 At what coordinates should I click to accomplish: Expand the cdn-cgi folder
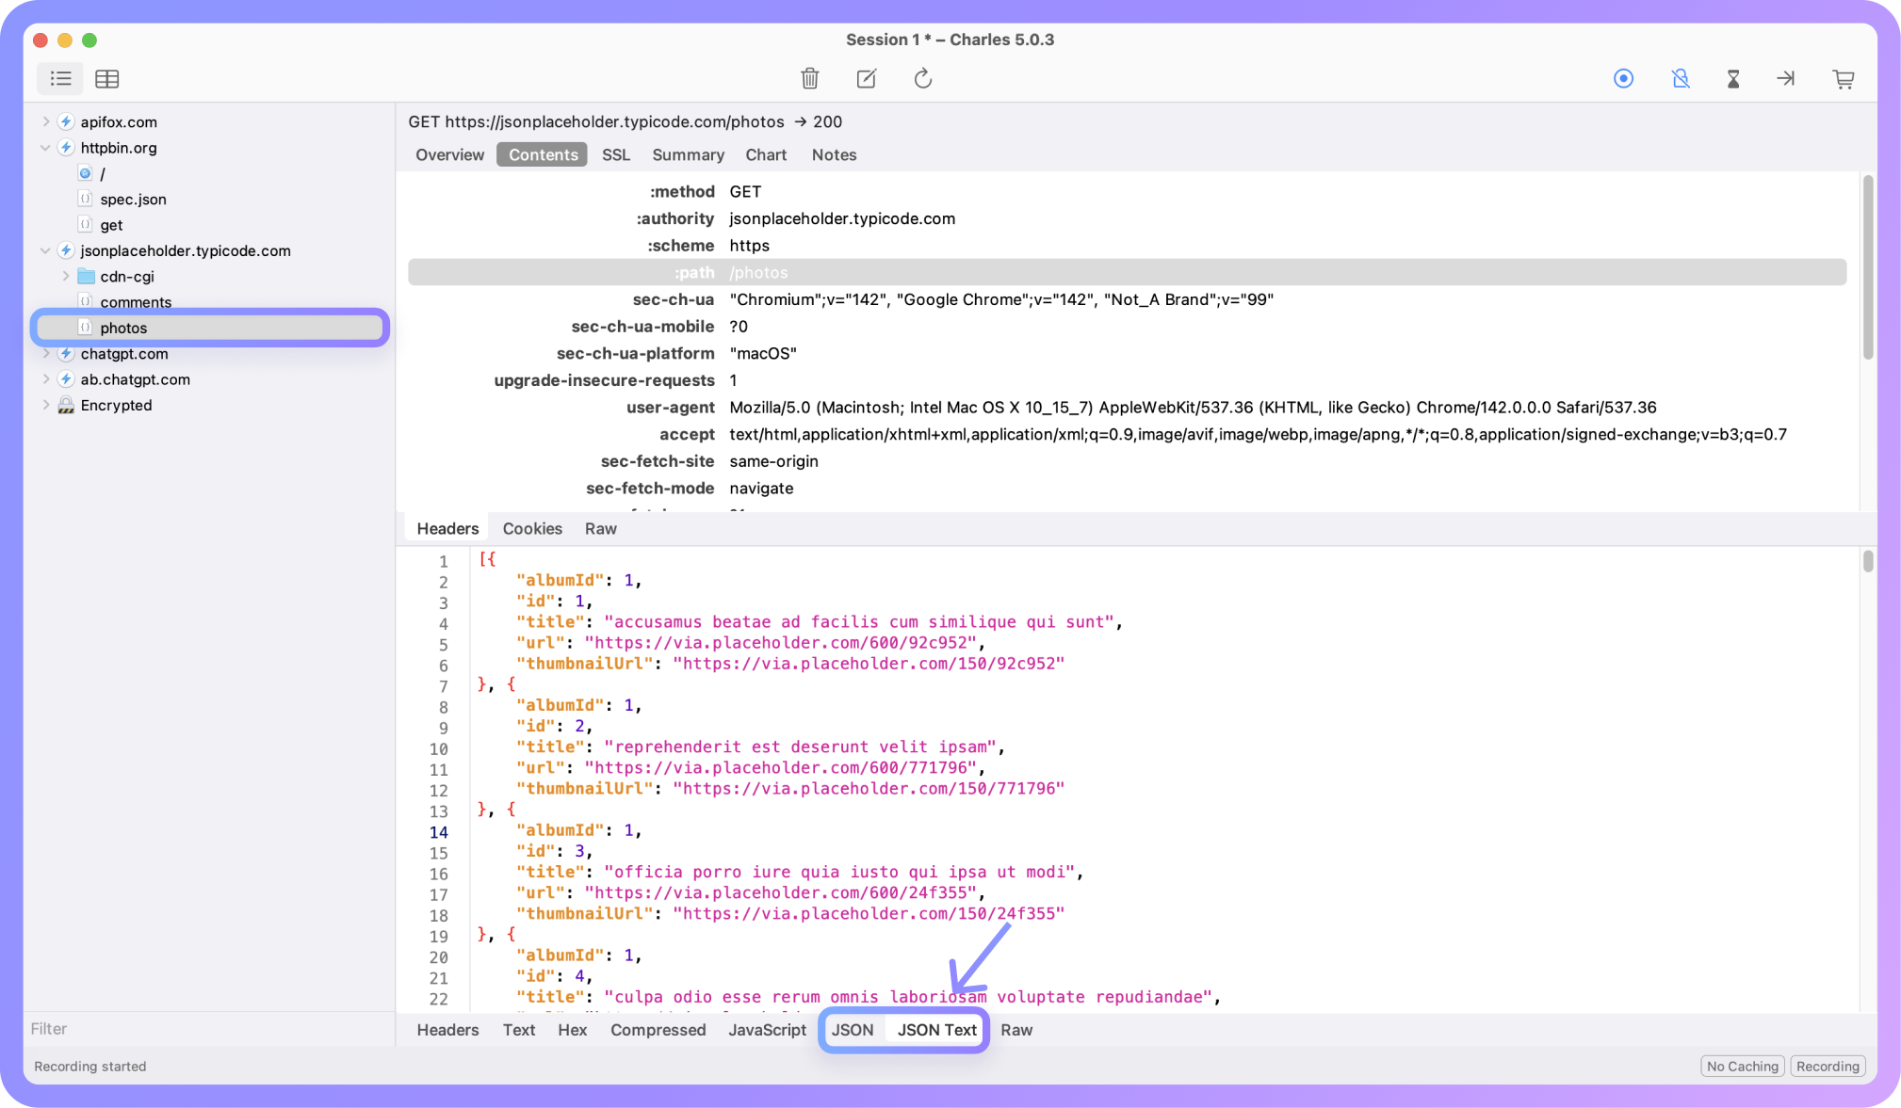point(65,276)
